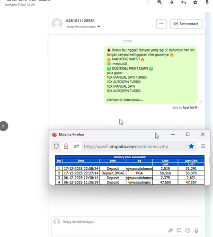Close the Mozilla Firefox window
This screenshot has height=237, width=213.
coord(203,135)
